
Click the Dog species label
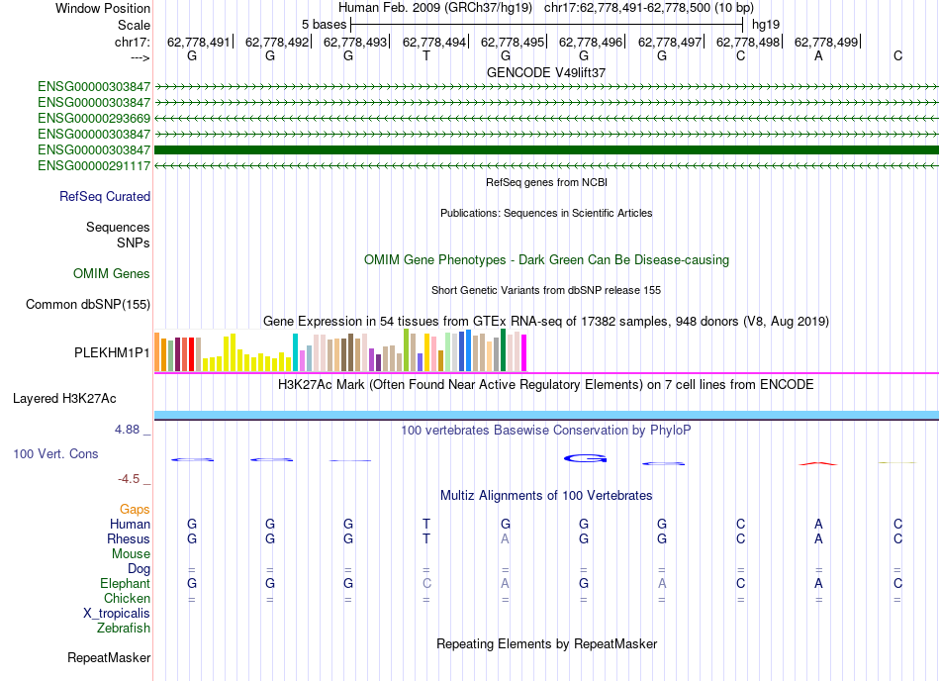tap(139, 568)
